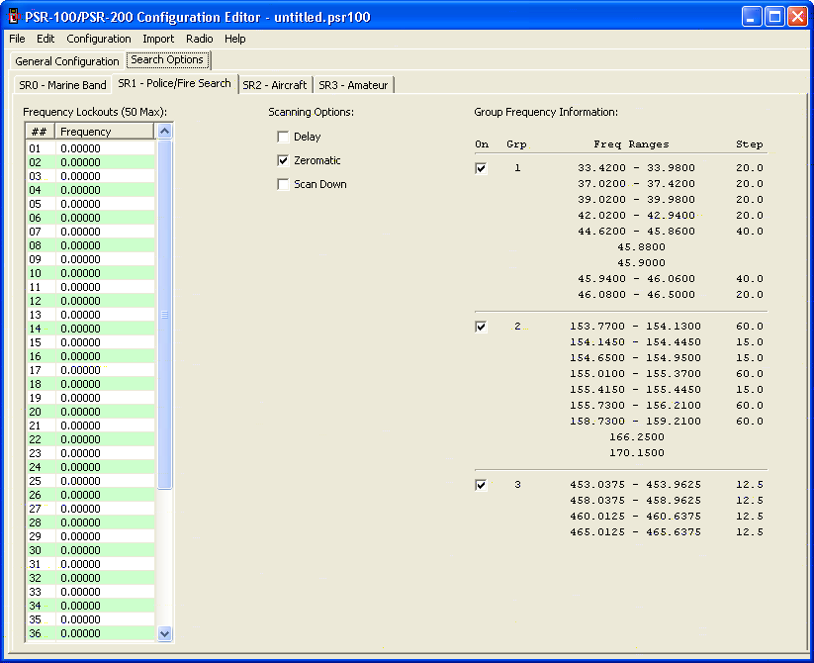Viewport: 814px width, 663px height.
Task: Switch to General Configuration tab
Action: click(67, 61)
